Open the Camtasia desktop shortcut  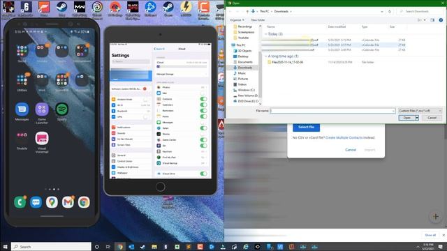point(204,7)
